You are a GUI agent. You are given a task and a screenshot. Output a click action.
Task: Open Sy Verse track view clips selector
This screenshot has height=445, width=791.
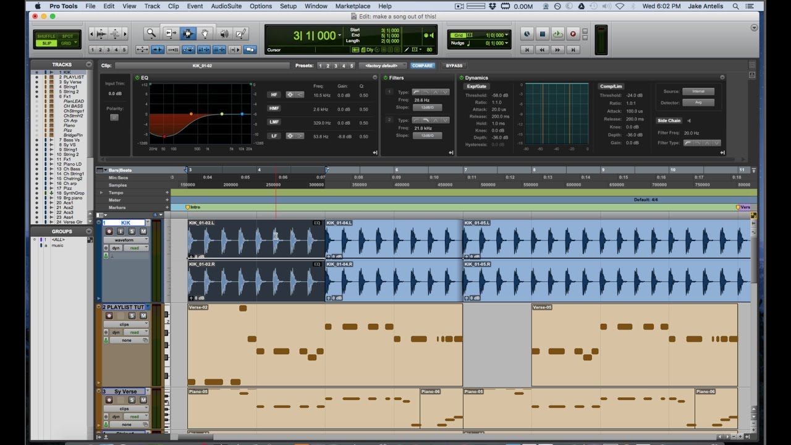pos(126,409)
